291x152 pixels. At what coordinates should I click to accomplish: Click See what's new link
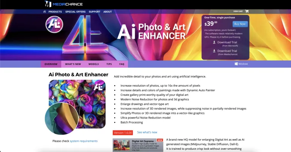pyautogui.click(x=147, y=132)
